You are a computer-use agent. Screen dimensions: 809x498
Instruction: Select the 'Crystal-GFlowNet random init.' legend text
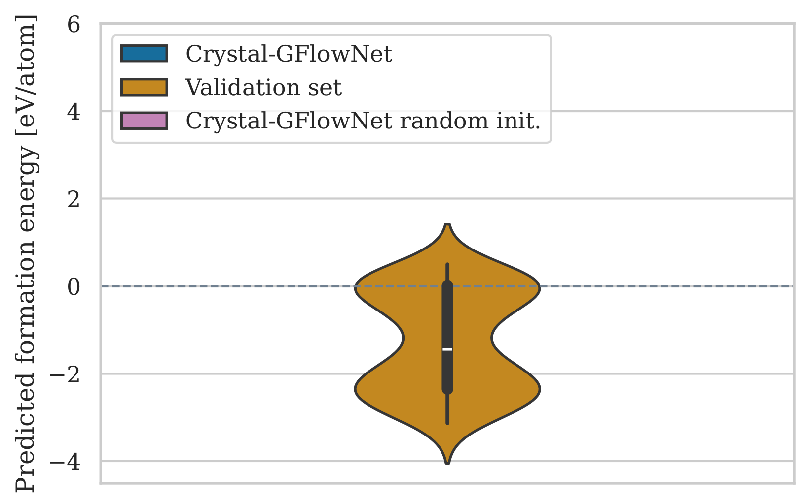(363, 121)
